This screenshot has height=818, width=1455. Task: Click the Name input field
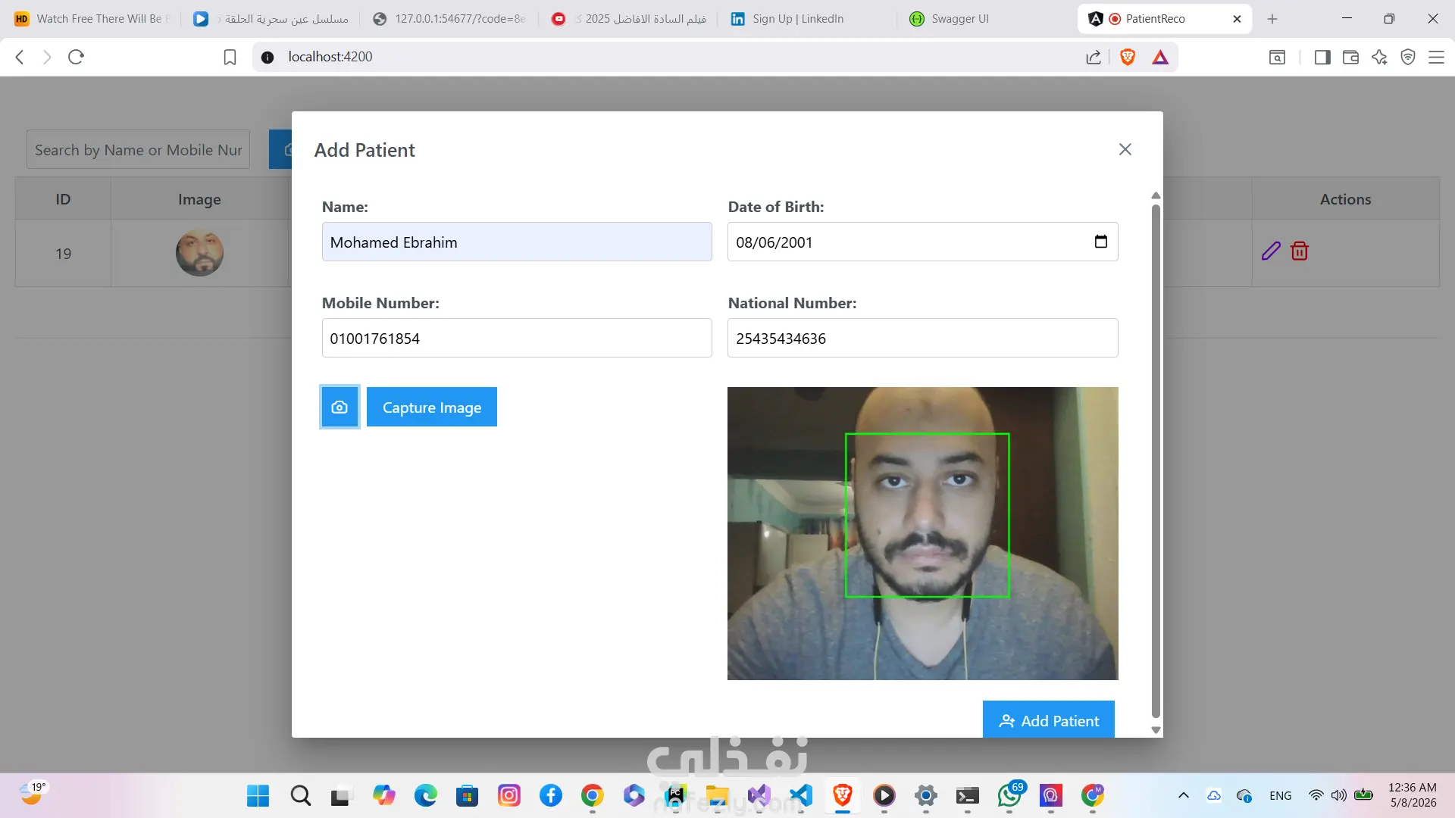(x=517, y=242)
